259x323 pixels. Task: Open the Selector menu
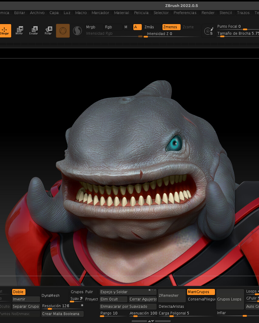point(161,13)
